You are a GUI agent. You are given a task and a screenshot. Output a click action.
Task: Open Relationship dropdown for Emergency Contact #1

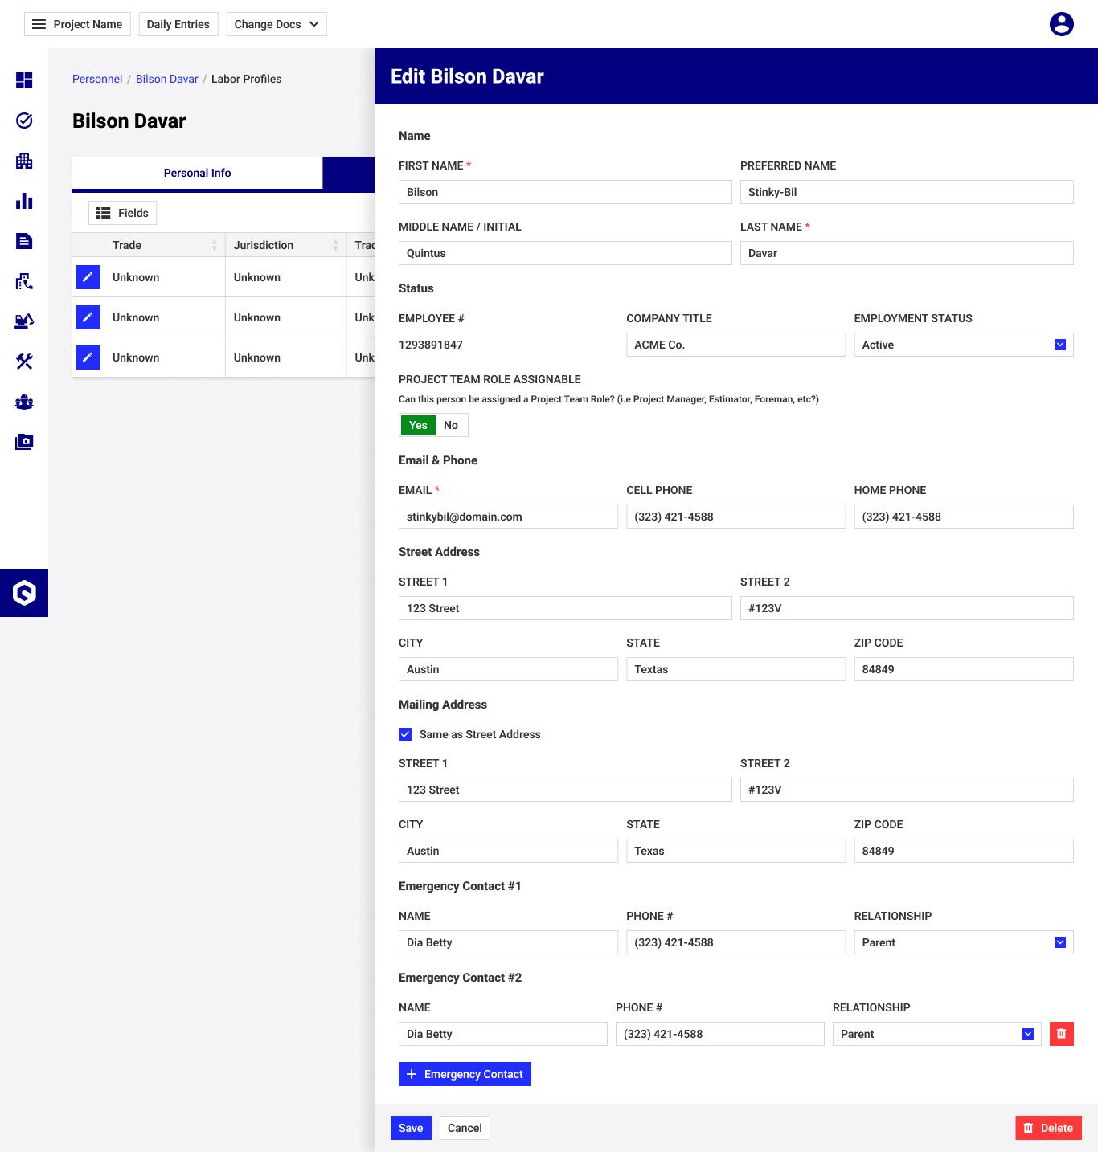[1059, 942]
